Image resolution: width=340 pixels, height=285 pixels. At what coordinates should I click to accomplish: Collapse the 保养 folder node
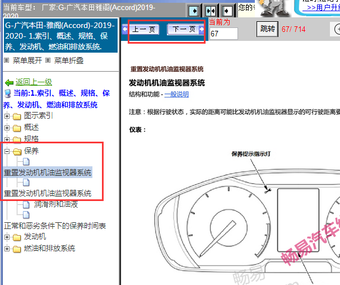(x=7, y=151)
